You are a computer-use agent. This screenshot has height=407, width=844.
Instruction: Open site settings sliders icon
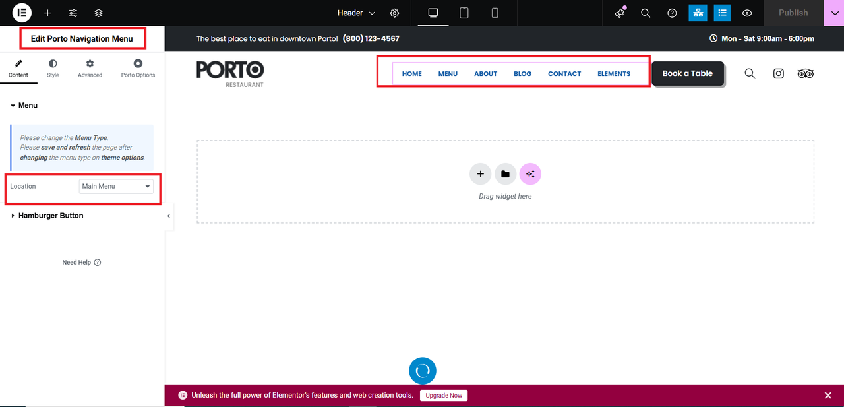tap(73, 13)
